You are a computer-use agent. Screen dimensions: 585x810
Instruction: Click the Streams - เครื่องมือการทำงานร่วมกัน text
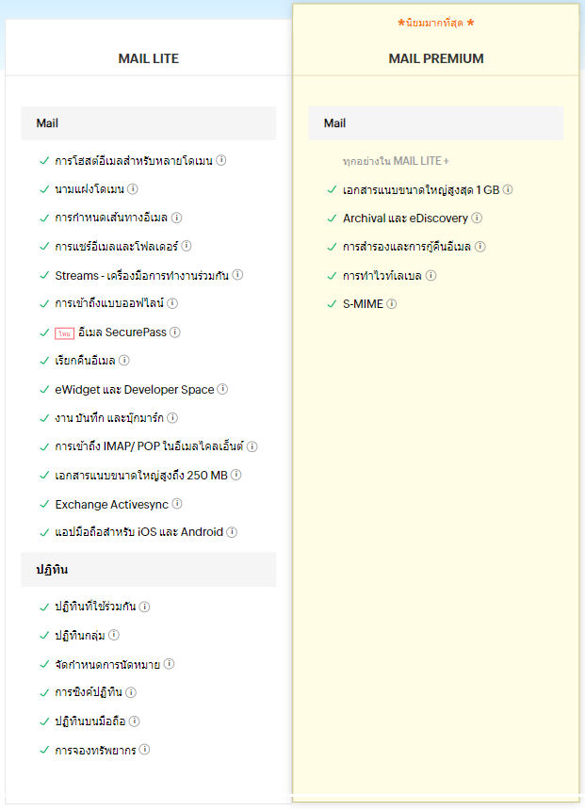pyautogui.click(x=141, y=275)
